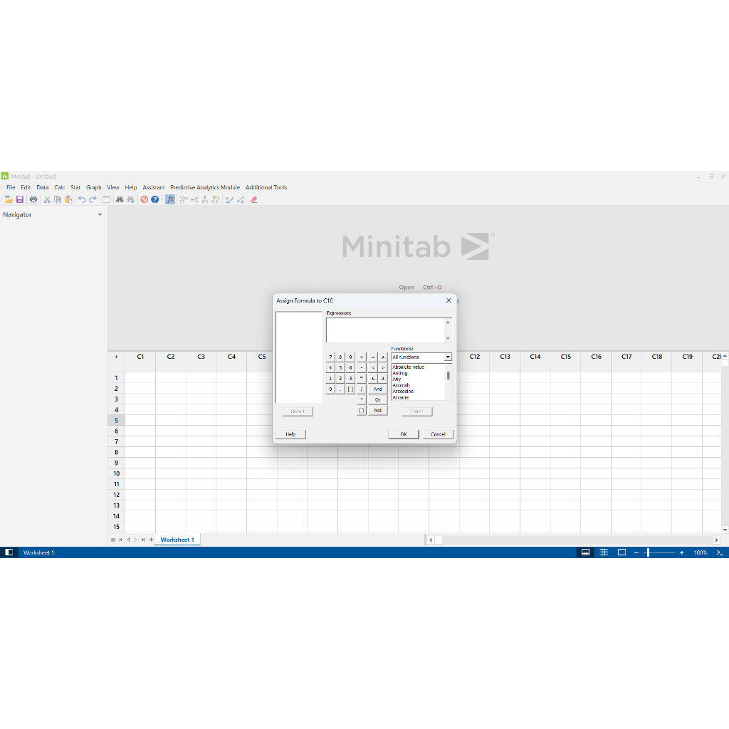Click the zoom slider in status bar
Screen dimensions: 729x729
(647, 552)
